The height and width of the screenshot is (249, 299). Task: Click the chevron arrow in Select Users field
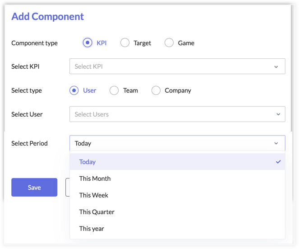pyautogui.click(x=278, y=114)
